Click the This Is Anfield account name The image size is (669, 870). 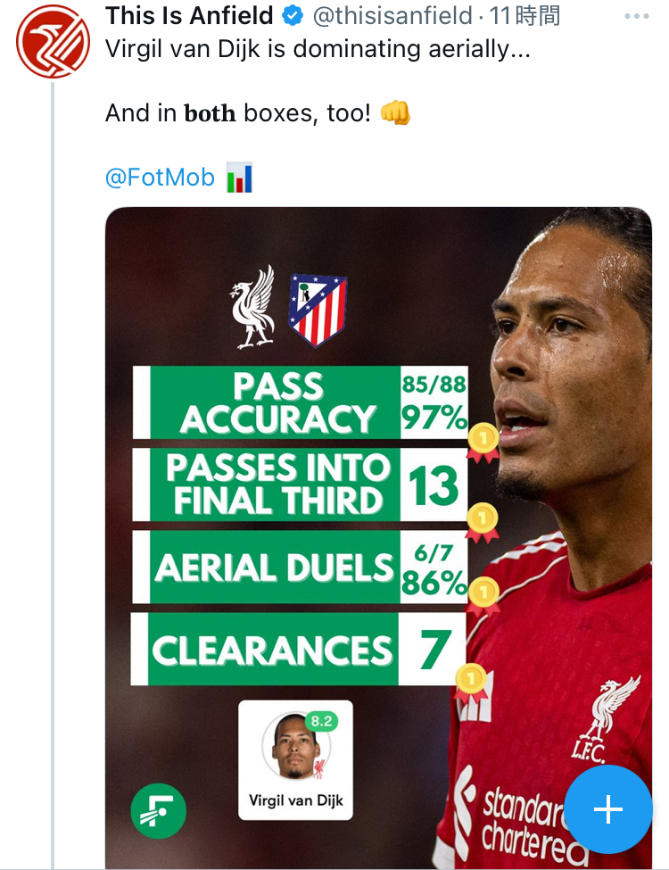[x=189, y=15]
